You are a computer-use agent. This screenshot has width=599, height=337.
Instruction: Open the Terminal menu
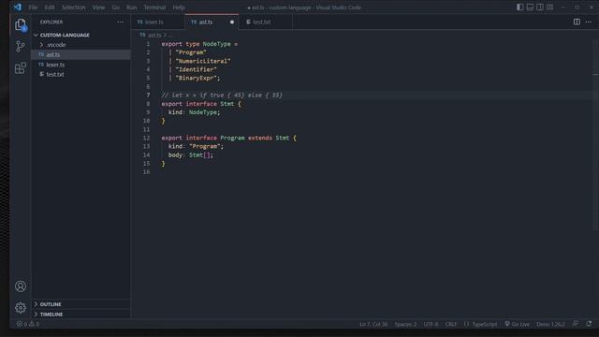click(x=154, y=7)
